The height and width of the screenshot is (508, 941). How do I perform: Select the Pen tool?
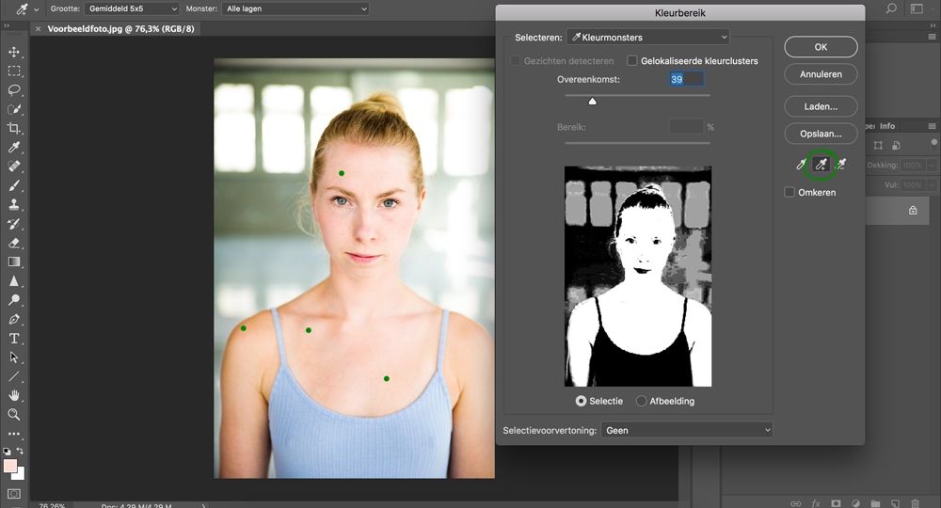pyautogui.click(x=14, y=319)
